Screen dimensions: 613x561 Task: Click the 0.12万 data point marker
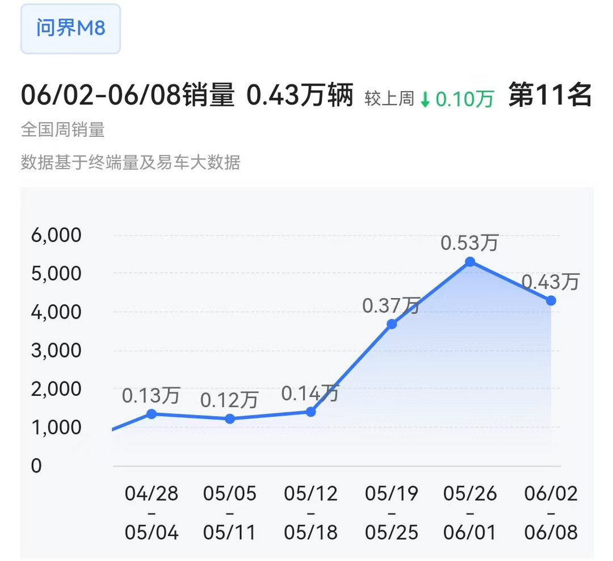pos(230,419)
